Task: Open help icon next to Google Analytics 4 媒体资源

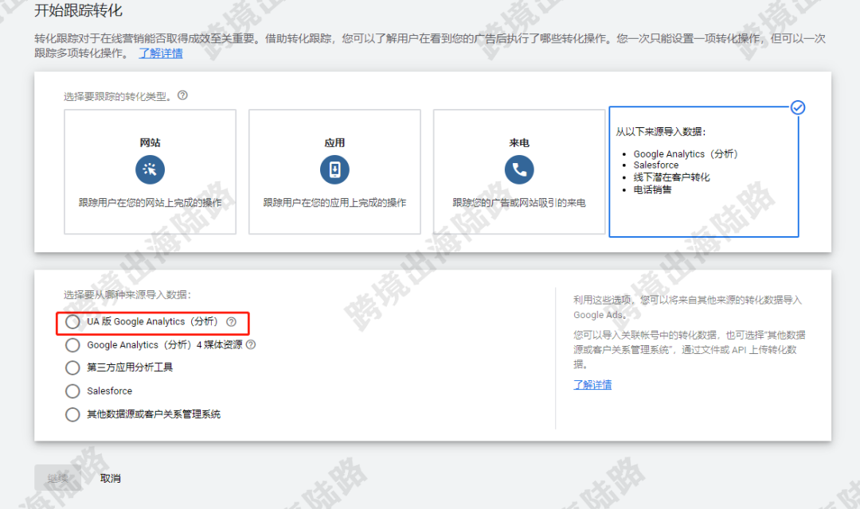Action: tap(251, 344)
